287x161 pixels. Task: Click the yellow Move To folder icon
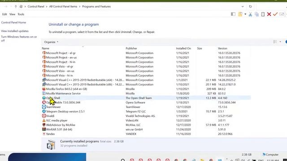pyautogui.click(x=240, y=14)
